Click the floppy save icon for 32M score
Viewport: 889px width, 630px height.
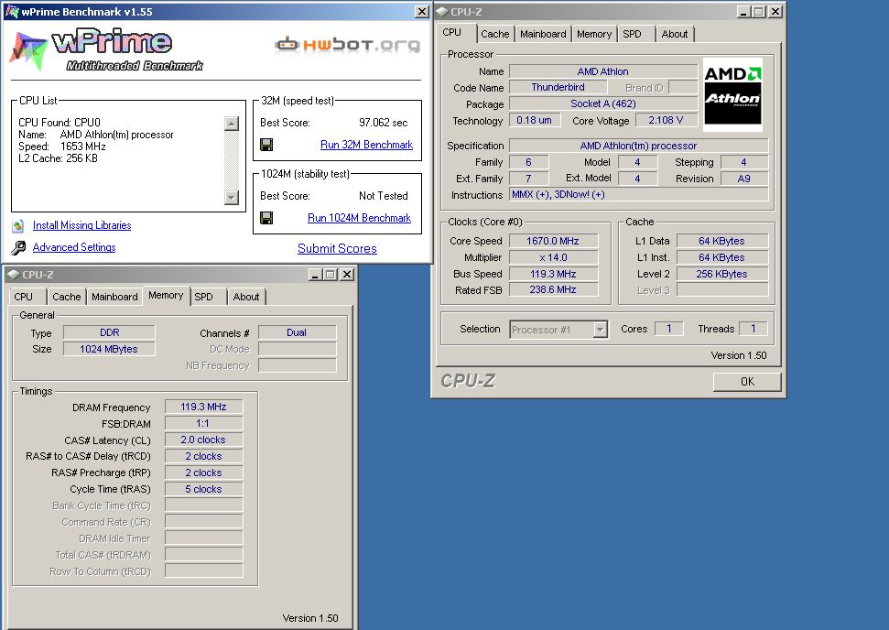[x=266, y=145]
